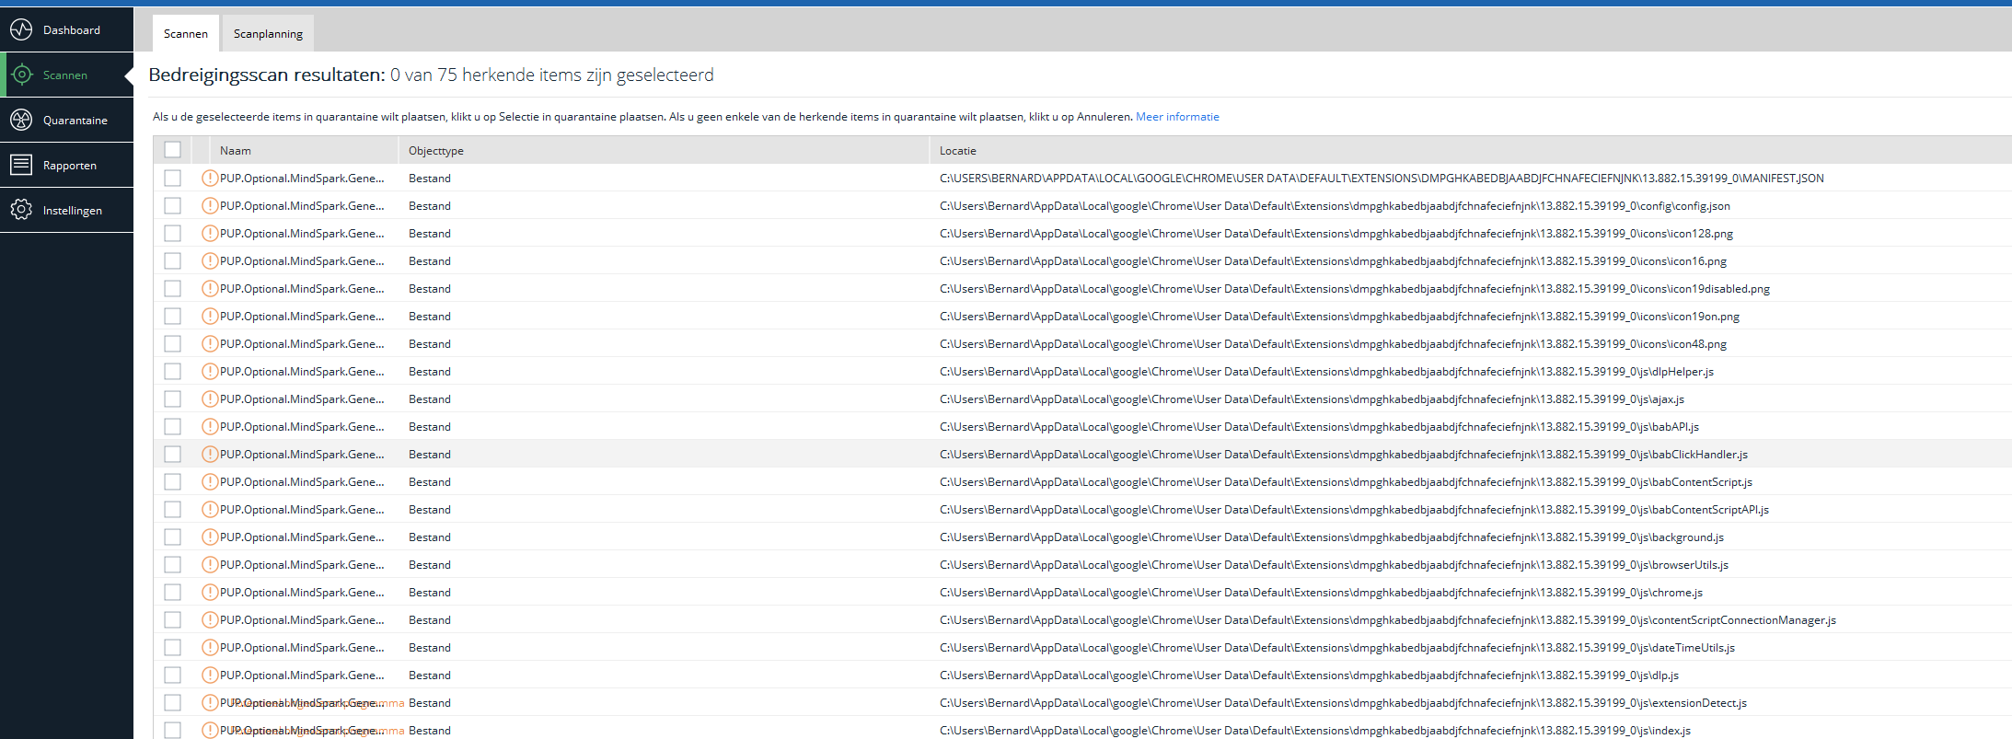Sort the list by the Naam column header
2012x739 pixels.
click(236, 151)
